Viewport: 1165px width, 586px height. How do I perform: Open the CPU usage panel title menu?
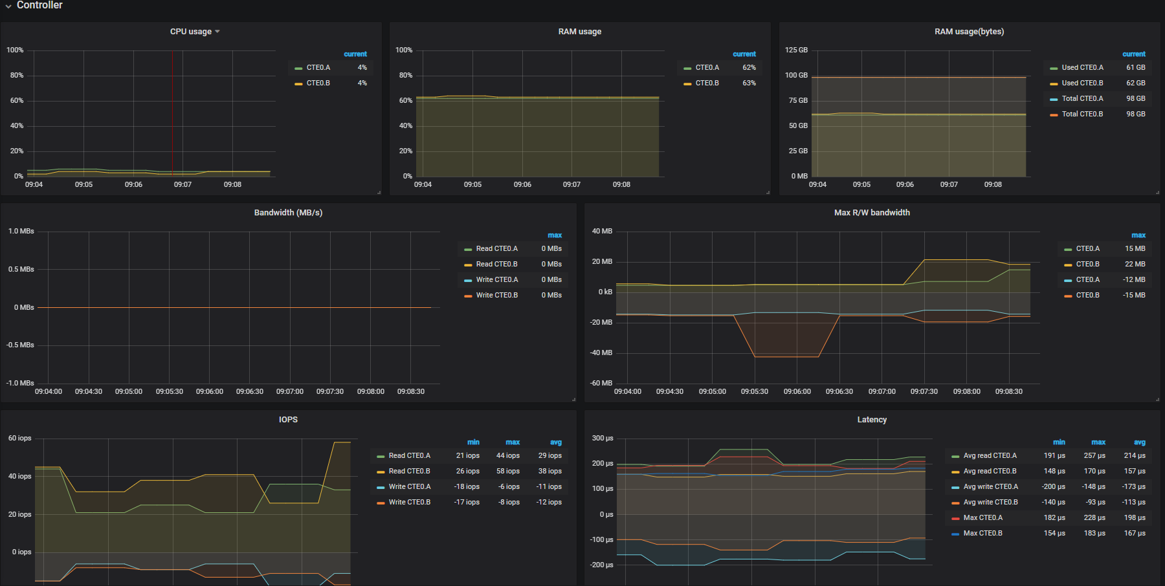[x=195, y=32]
